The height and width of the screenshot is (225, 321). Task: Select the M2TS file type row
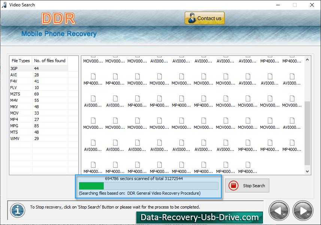pos(39,94)
